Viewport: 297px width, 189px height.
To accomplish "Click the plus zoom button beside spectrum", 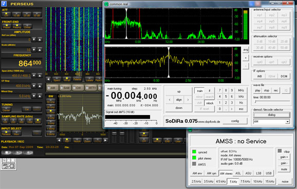I will 246,58.
